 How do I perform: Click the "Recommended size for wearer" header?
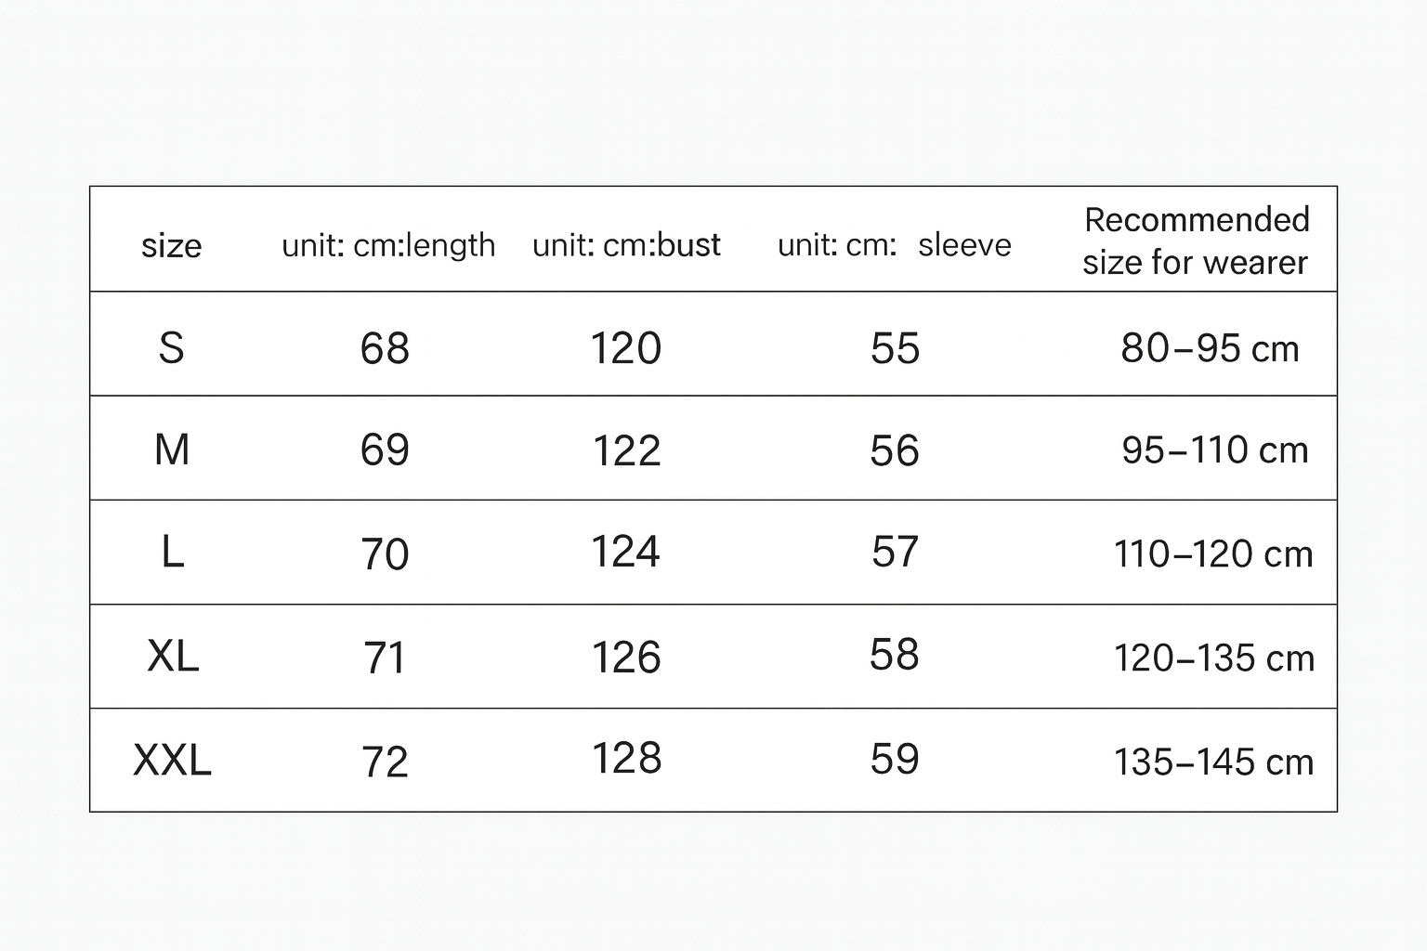pos(1196,241)
